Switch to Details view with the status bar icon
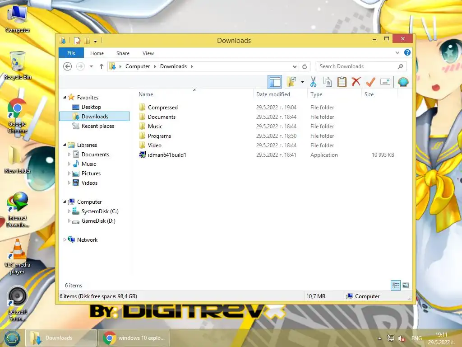 [396, 285]
